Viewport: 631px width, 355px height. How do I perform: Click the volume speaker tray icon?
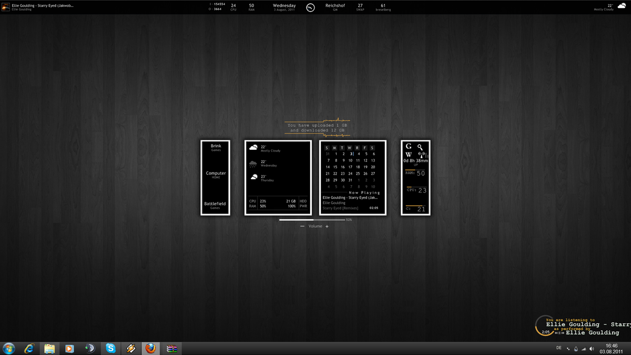(x=592, y=349)
